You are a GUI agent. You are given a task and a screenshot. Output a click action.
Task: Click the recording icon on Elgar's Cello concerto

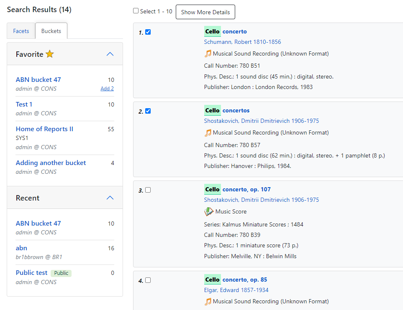click(x=208, y=300)
